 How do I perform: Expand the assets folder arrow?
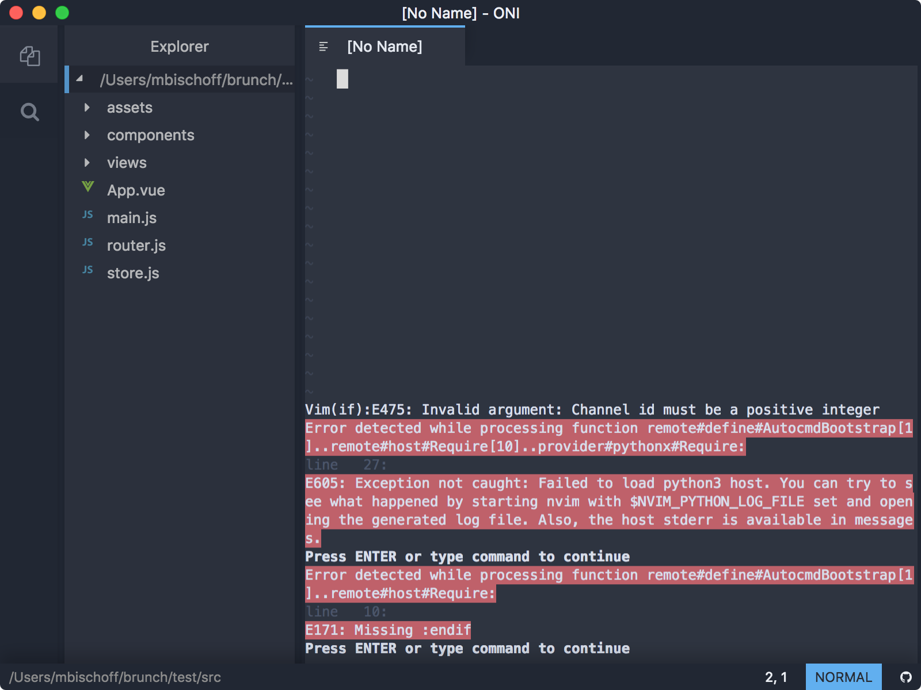tap(87, 108)
